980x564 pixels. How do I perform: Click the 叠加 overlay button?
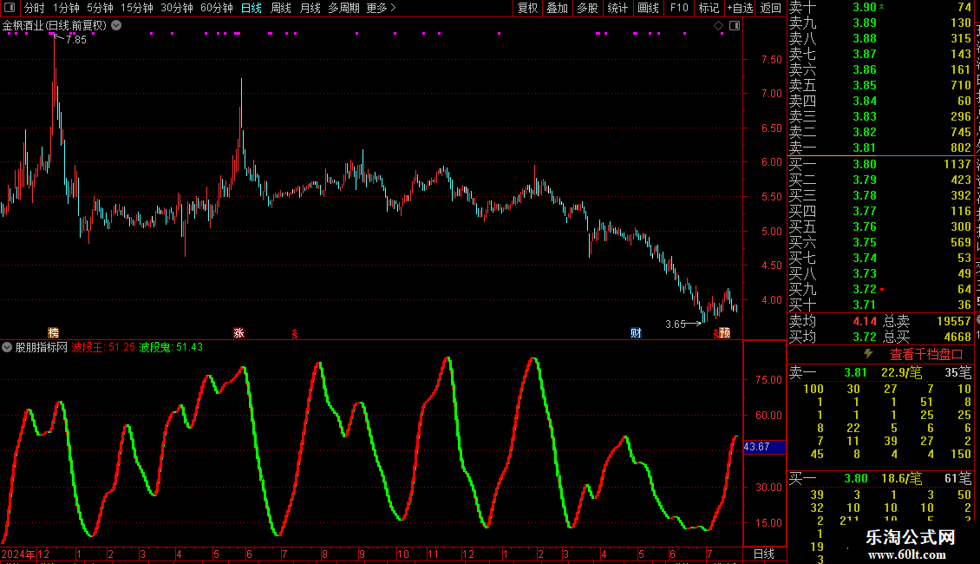(x=558, y=8)
